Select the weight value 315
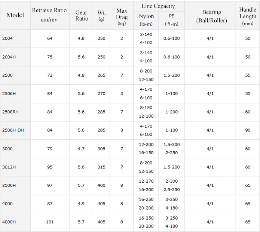This screenshot has height=232, width=260. 101,167
